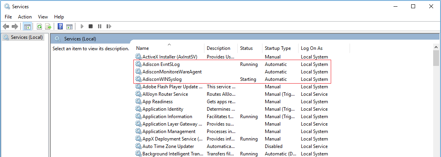The image size is (441, 157).
Task: Click the scrollbar up arrow of the services list
Action: point(436,47)
